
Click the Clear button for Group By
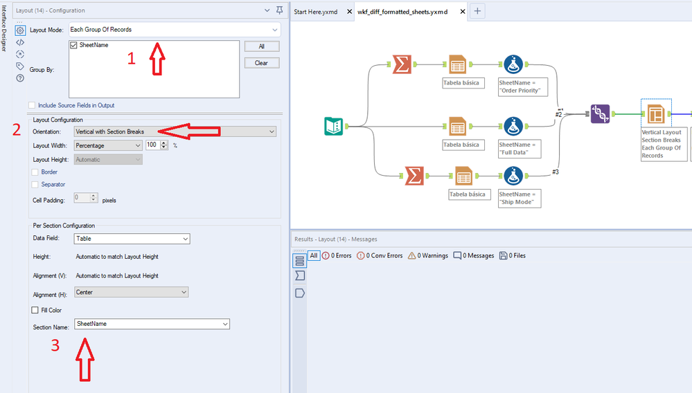262,63
